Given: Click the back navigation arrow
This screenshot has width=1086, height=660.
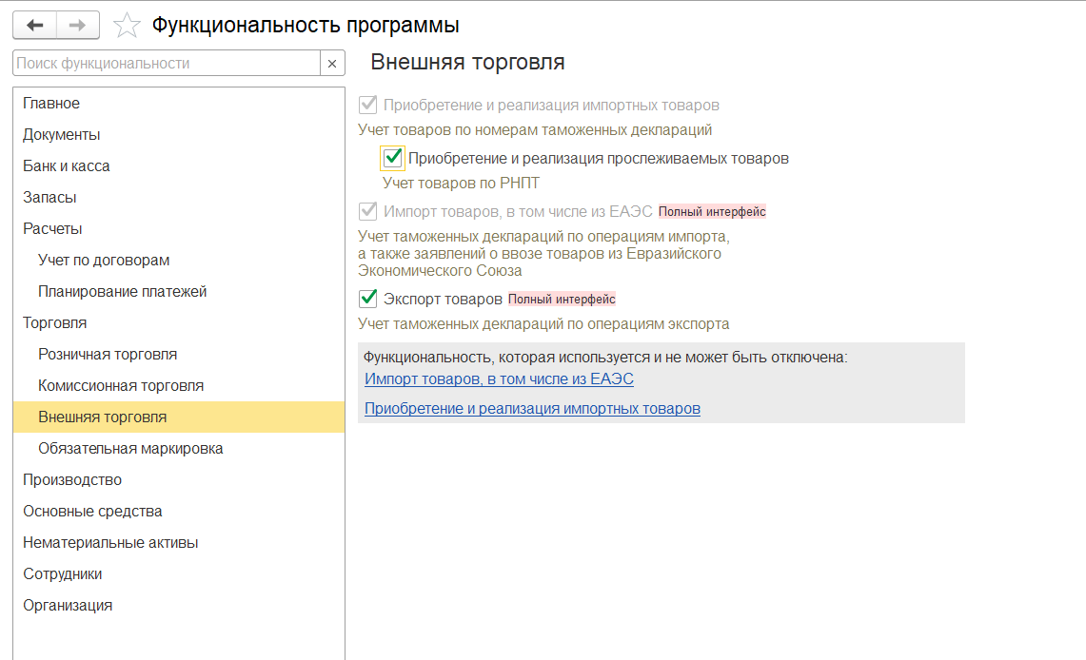Looking at the screenshot, I should pos(35,25).
